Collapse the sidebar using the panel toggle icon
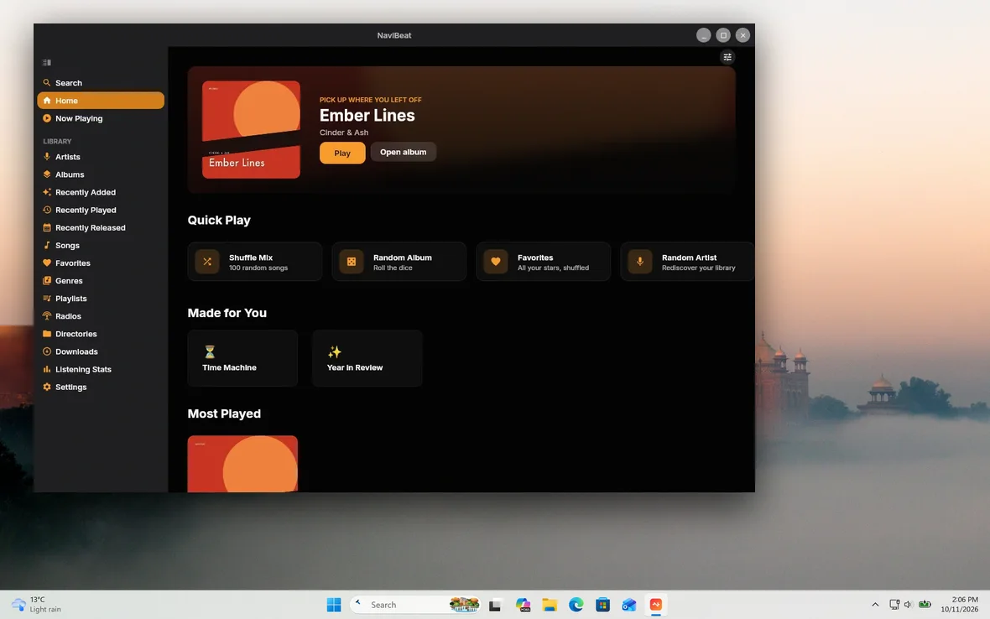The image size is (990, 619). pos(47,62)
